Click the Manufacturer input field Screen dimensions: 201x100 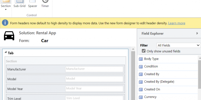(x=94, y=69)
